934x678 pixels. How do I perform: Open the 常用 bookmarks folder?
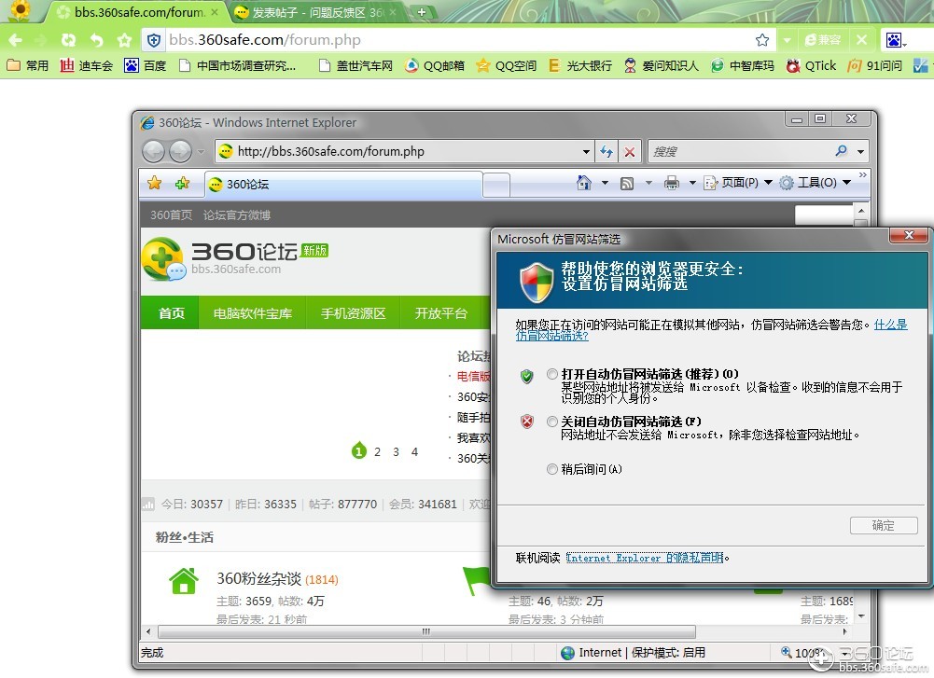coord(27,65)
